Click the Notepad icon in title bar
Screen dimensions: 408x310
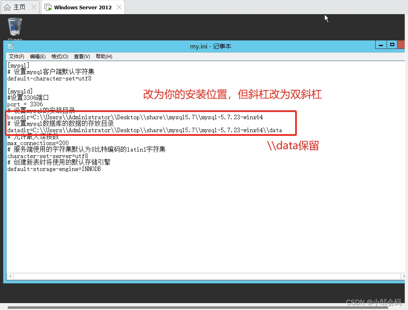(11, 46)
